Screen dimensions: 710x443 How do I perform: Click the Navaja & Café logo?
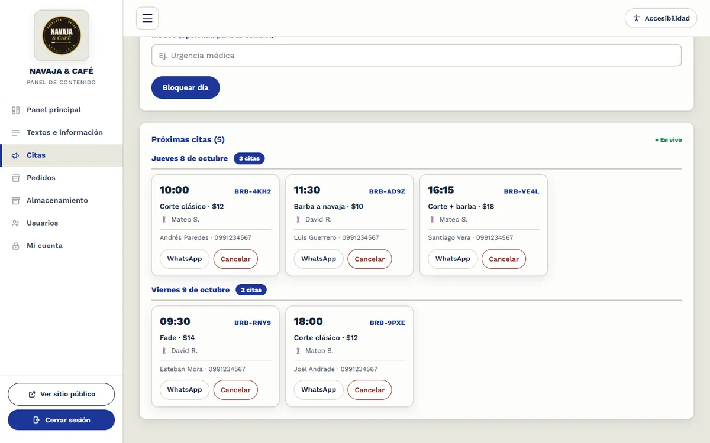click(x=62, y=35)
